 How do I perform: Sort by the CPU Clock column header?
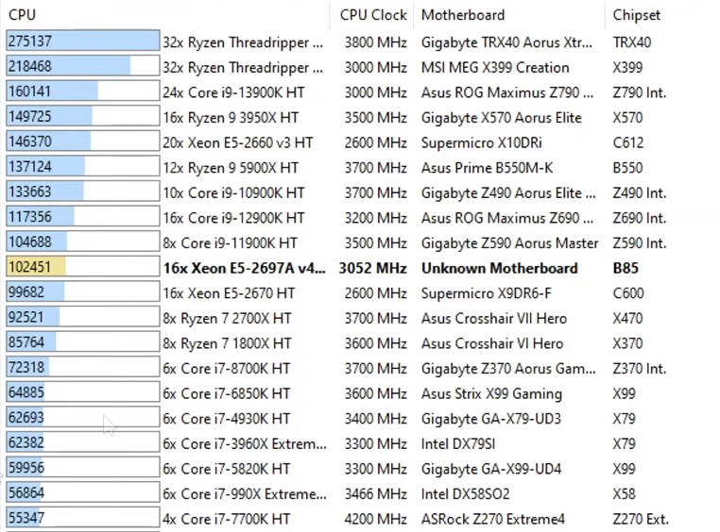pos(373,15)
